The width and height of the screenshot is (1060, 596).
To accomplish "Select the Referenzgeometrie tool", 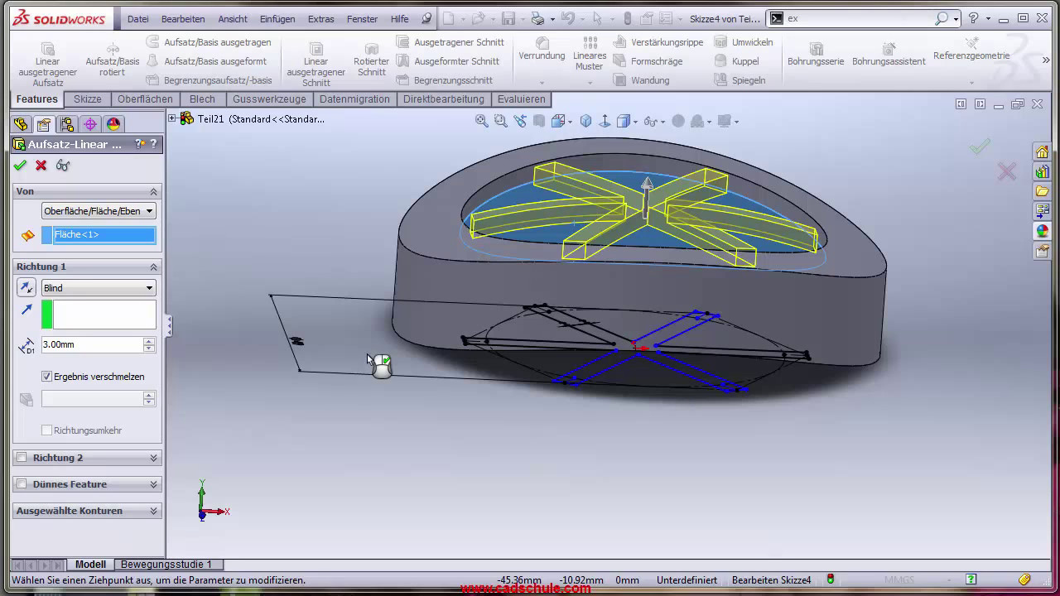I will (x=971, y=50).
